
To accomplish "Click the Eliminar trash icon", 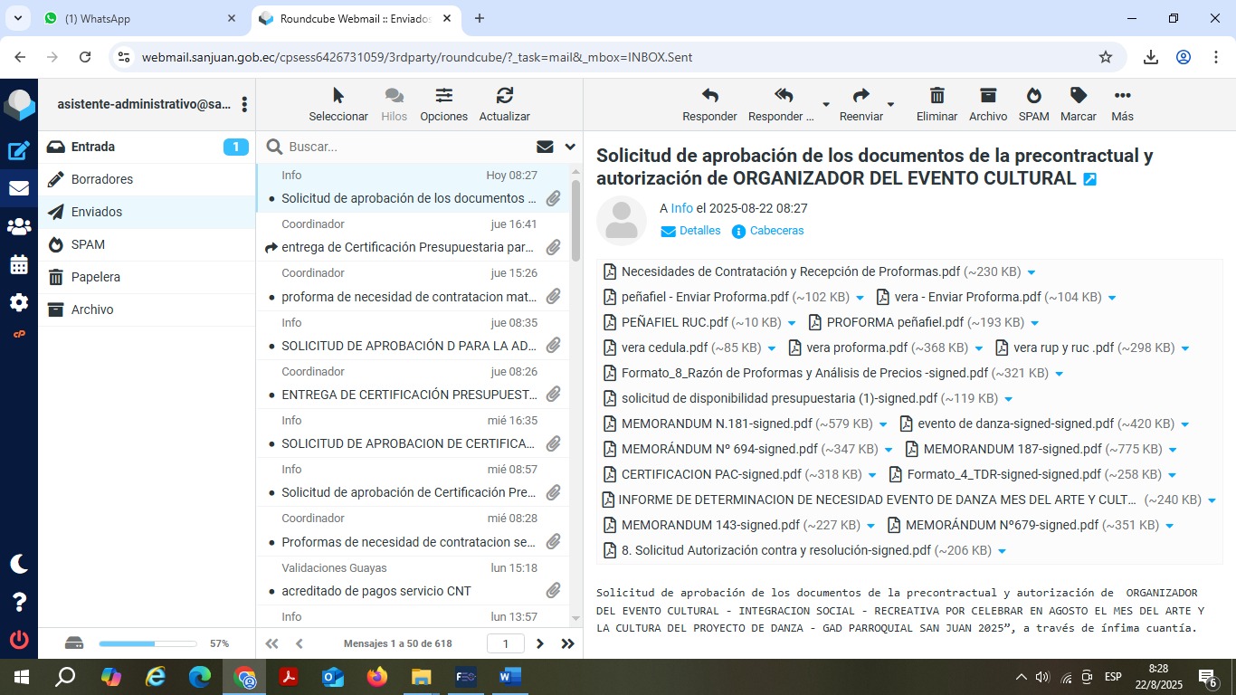I will pyautogui.click(x=937, y=97).
